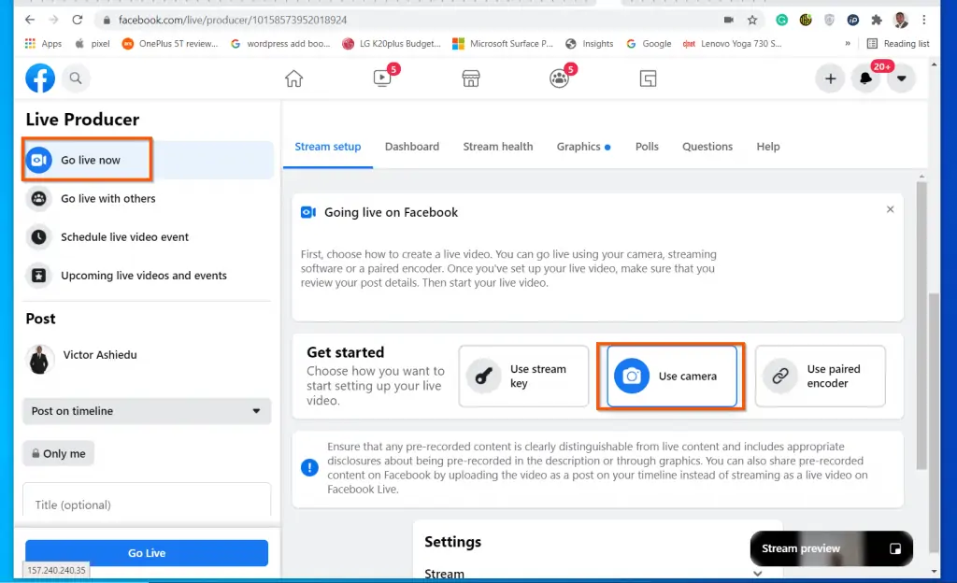Click the blue info alert icon
Viewport: 957px width, 583px height.
tap(309, 468)
